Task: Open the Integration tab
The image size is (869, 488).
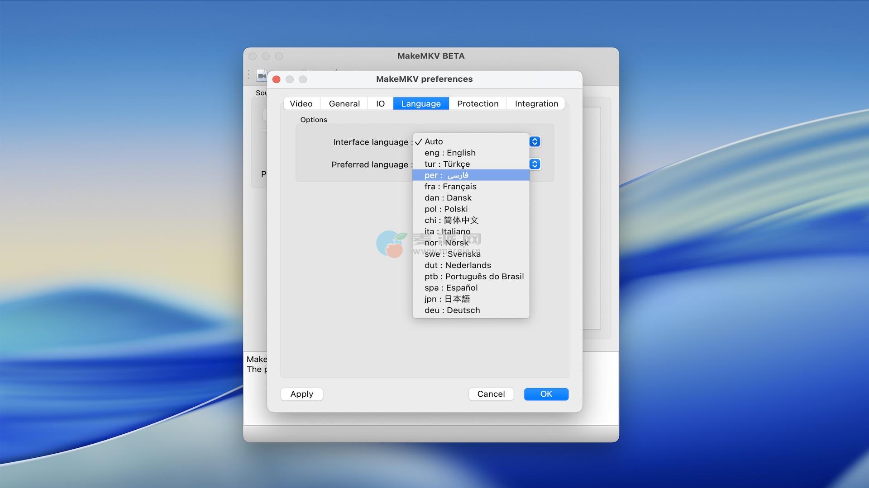Action: (x=536, y=104)
